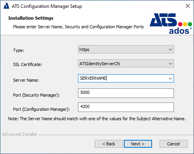
Task: Close the ATS Configuration Manager Setup window
Action: pos(188,6)
